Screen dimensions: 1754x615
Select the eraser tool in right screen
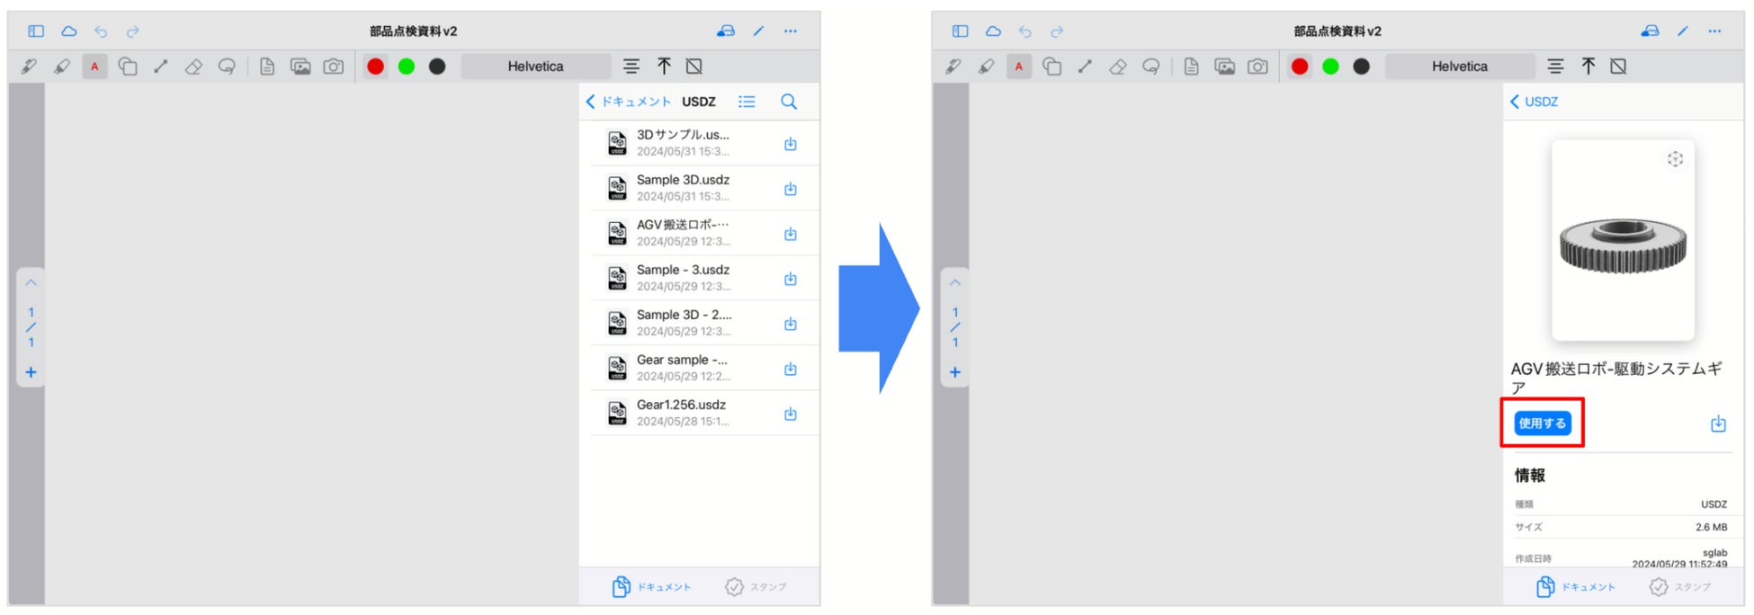pos(1118,67)
